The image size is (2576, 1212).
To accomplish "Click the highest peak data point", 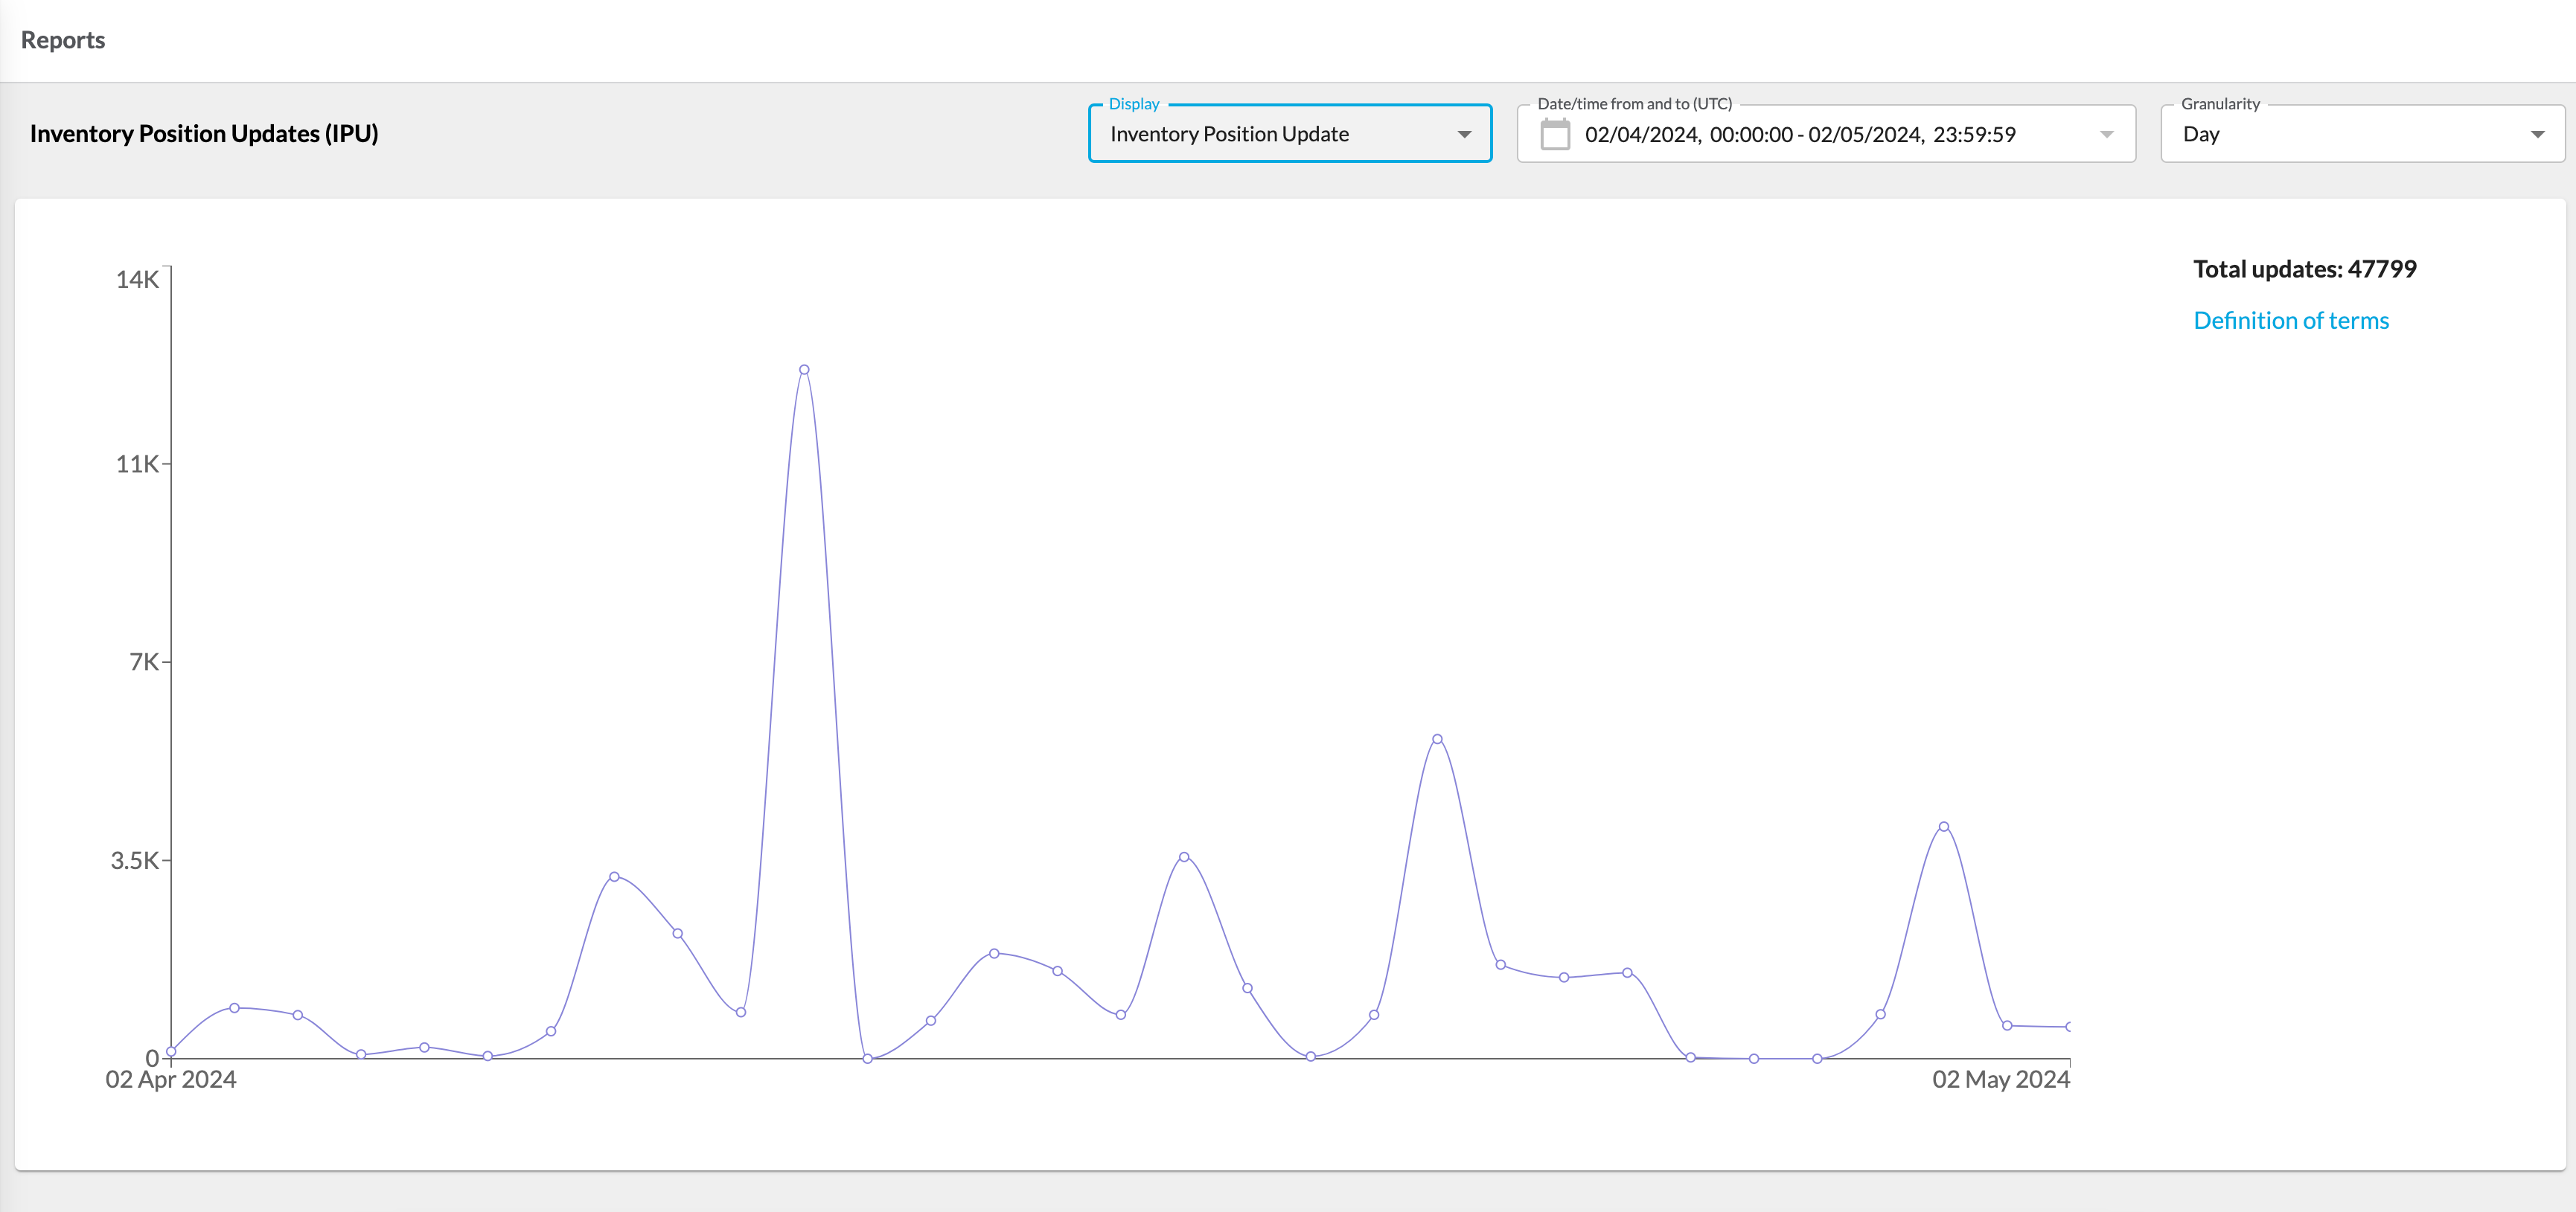I will [804, 370].
